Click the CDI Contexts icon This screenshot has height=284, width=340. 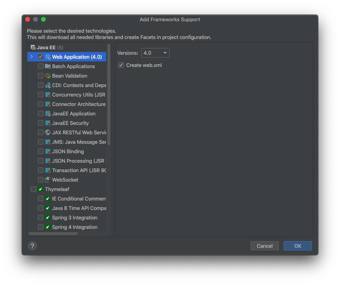(48, 85)
